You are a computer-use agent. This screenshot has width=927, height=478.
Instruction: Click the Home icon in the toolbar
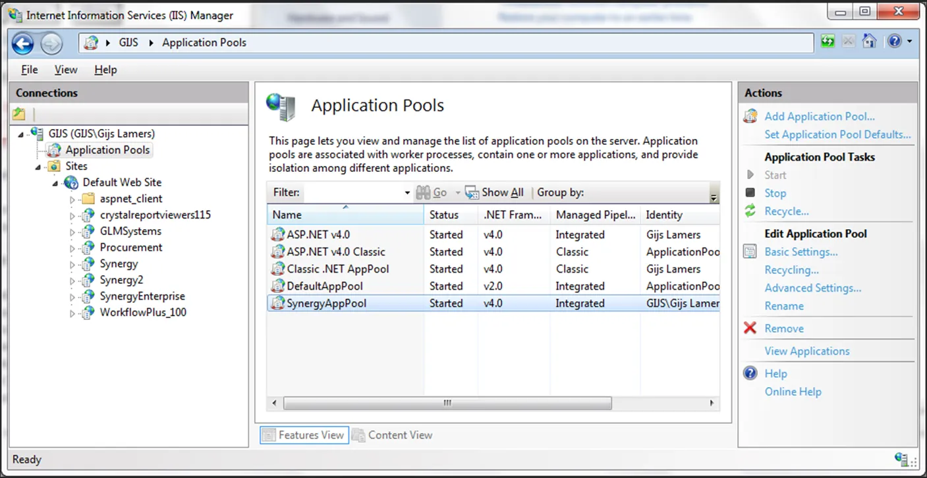[869, 42]
